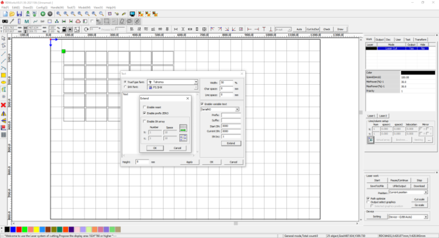Click the Extend button in Text dialog
The height and width of the screenshot is (238, 439).
231,143
